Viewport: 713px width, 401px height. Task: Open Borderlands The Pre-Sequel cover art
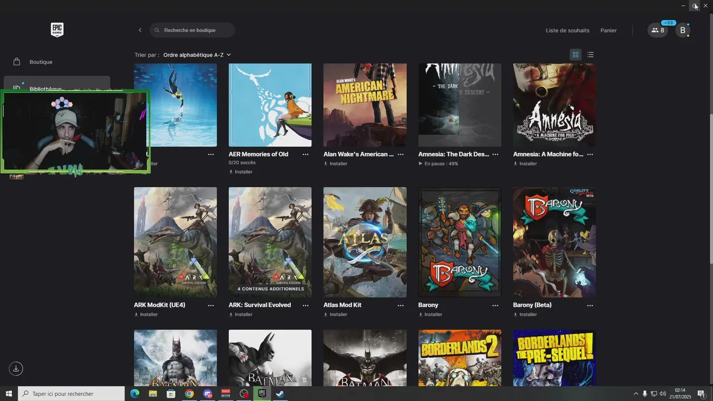(x=554, y=358)
